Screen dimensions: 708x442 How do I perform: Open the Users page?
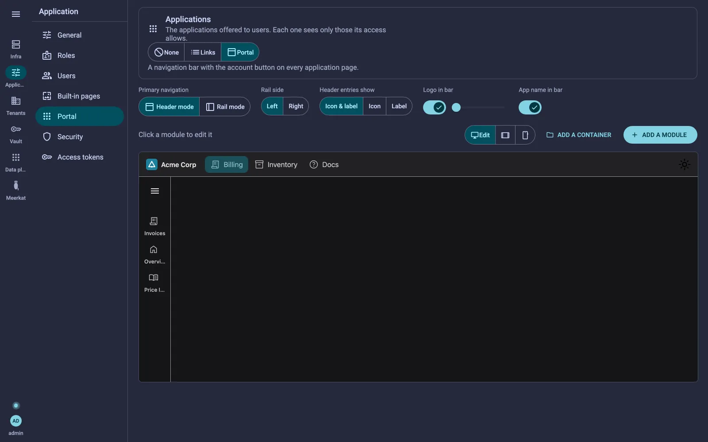pos(80,76)
